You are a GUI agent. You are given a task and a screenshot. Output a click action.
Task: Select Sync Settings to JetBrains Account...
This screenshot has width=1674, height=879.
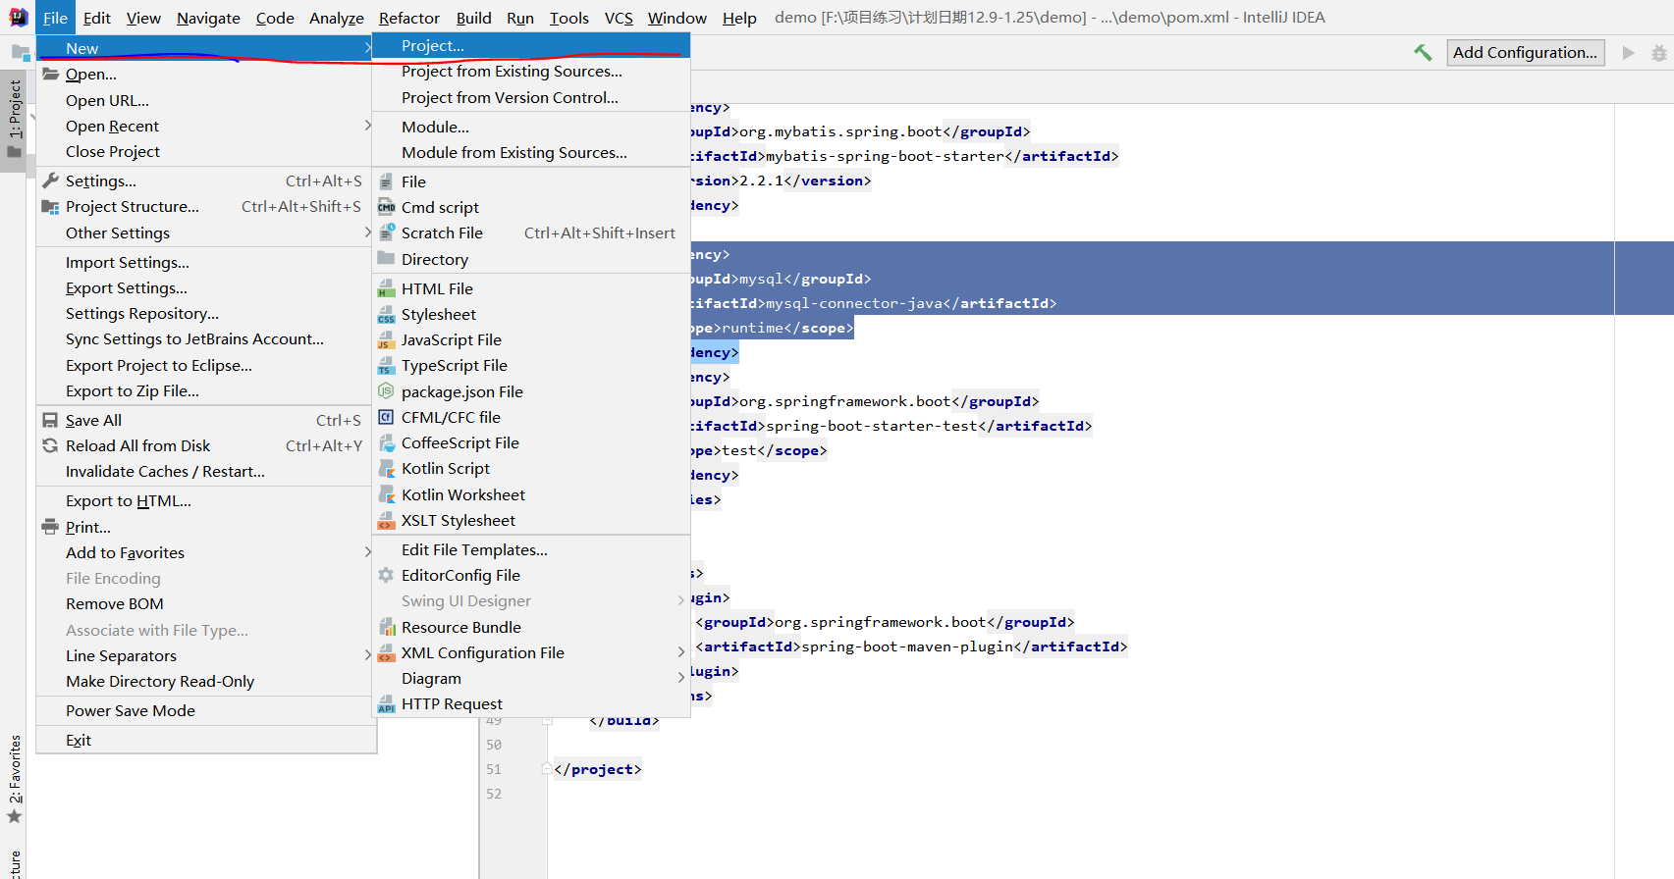203,338
